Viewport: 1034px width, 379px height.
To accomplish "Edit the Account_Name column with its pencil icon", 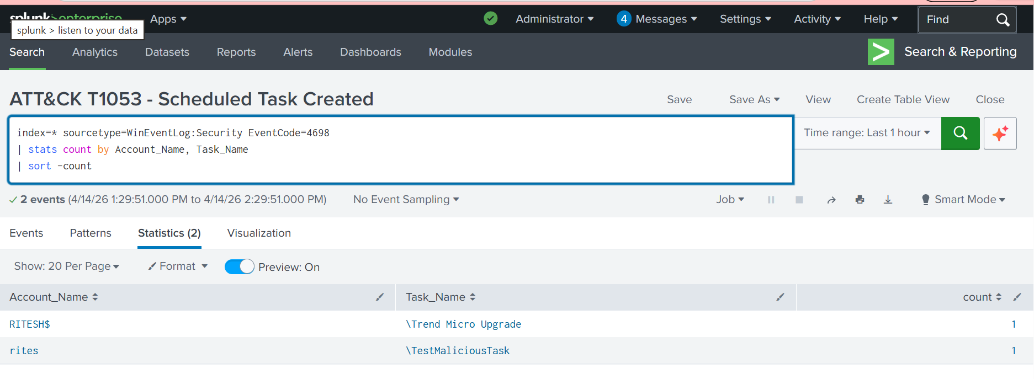I will (x=380, y=297).
